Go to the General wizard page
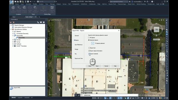The width and height of the screenshot is (178, 100). point(77,36)
